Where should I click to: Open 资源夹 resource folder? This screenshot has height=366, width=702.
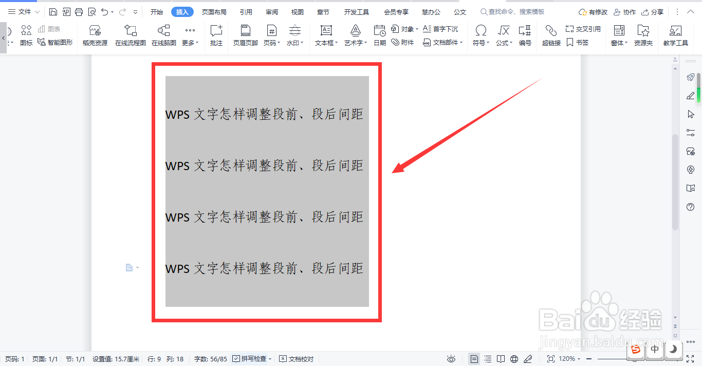pyautogui.click(x=643, y=36)
